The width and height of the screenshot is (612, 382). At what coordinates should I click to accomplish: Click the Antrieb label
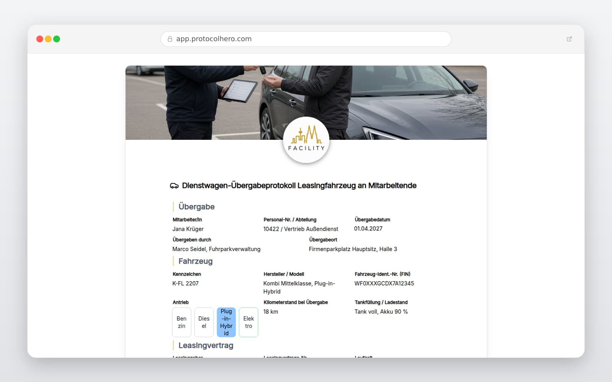click(x=181, y=303)
